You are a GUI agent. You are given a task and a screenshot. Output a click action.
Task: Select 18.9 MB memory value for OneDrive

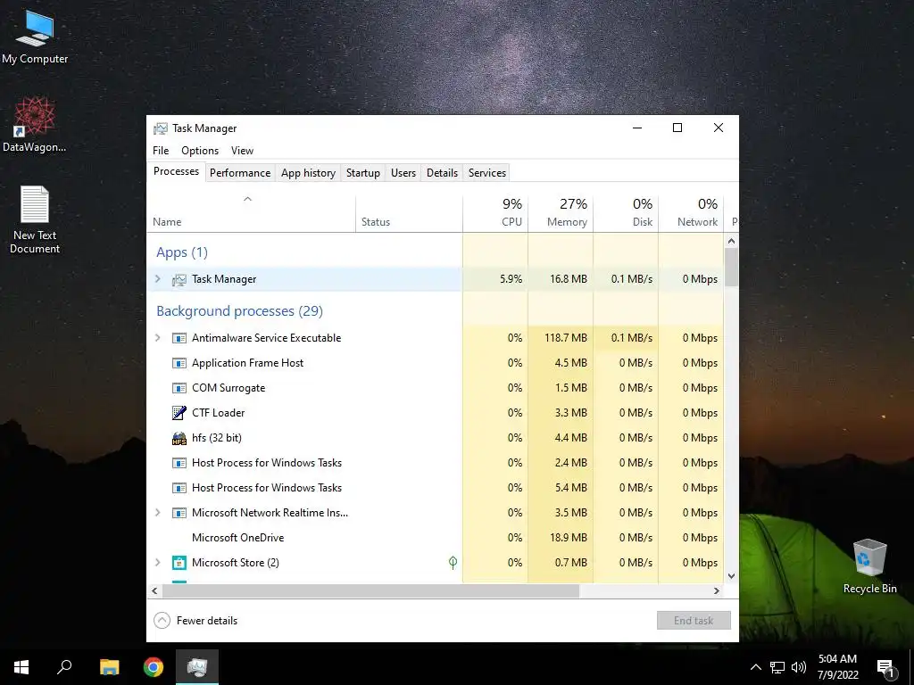coord(561,538)
